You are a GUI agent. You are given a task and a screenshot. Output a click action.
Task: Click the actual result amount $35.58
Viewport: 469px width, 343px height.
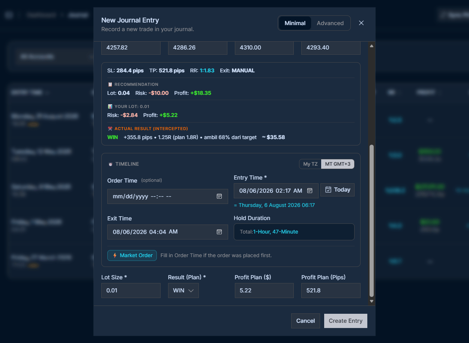276,137
